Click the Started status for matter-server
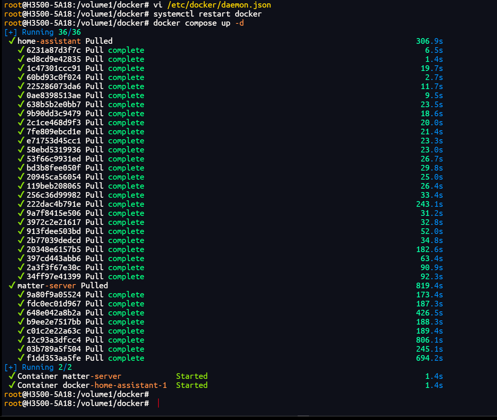 pos(192,376)
